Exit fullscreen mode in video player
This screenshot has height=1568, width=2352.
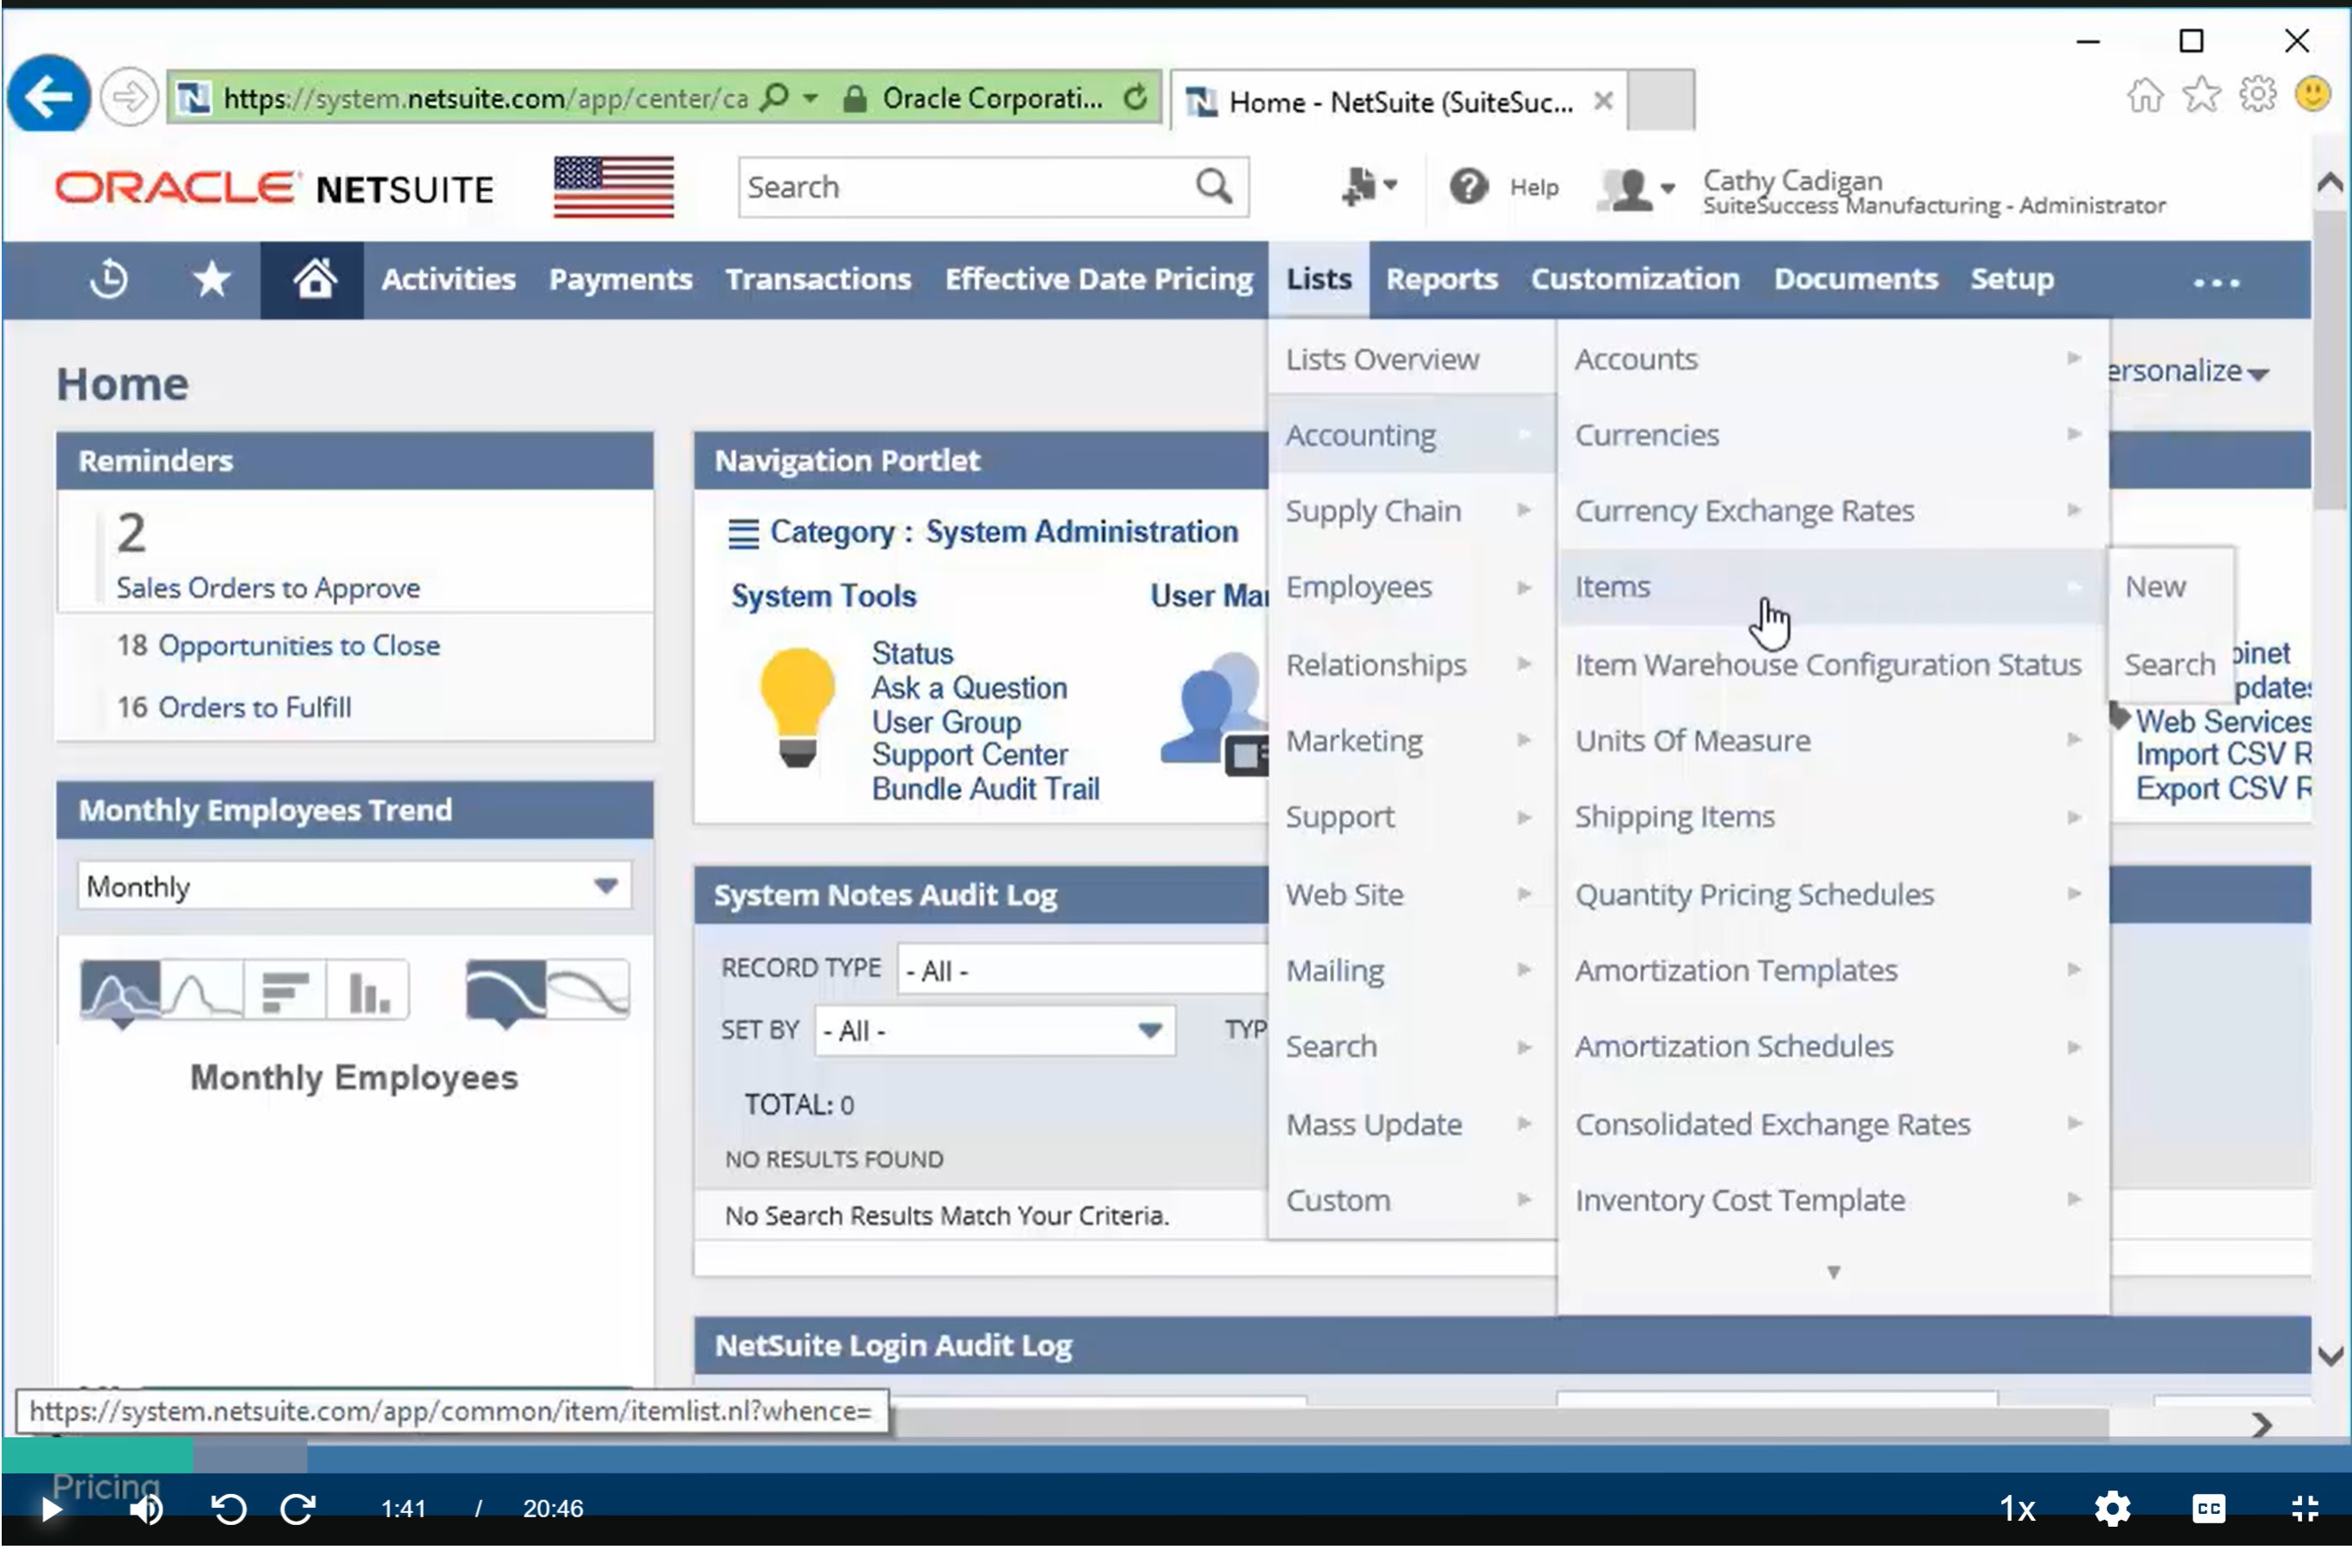(x=2305, y=1508)
